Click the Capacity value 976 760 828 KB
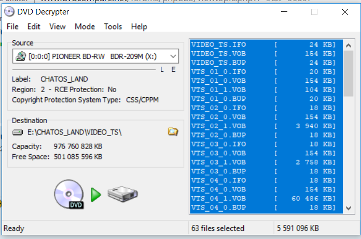This screenshot has height=239, width=361. coord(78,146)
